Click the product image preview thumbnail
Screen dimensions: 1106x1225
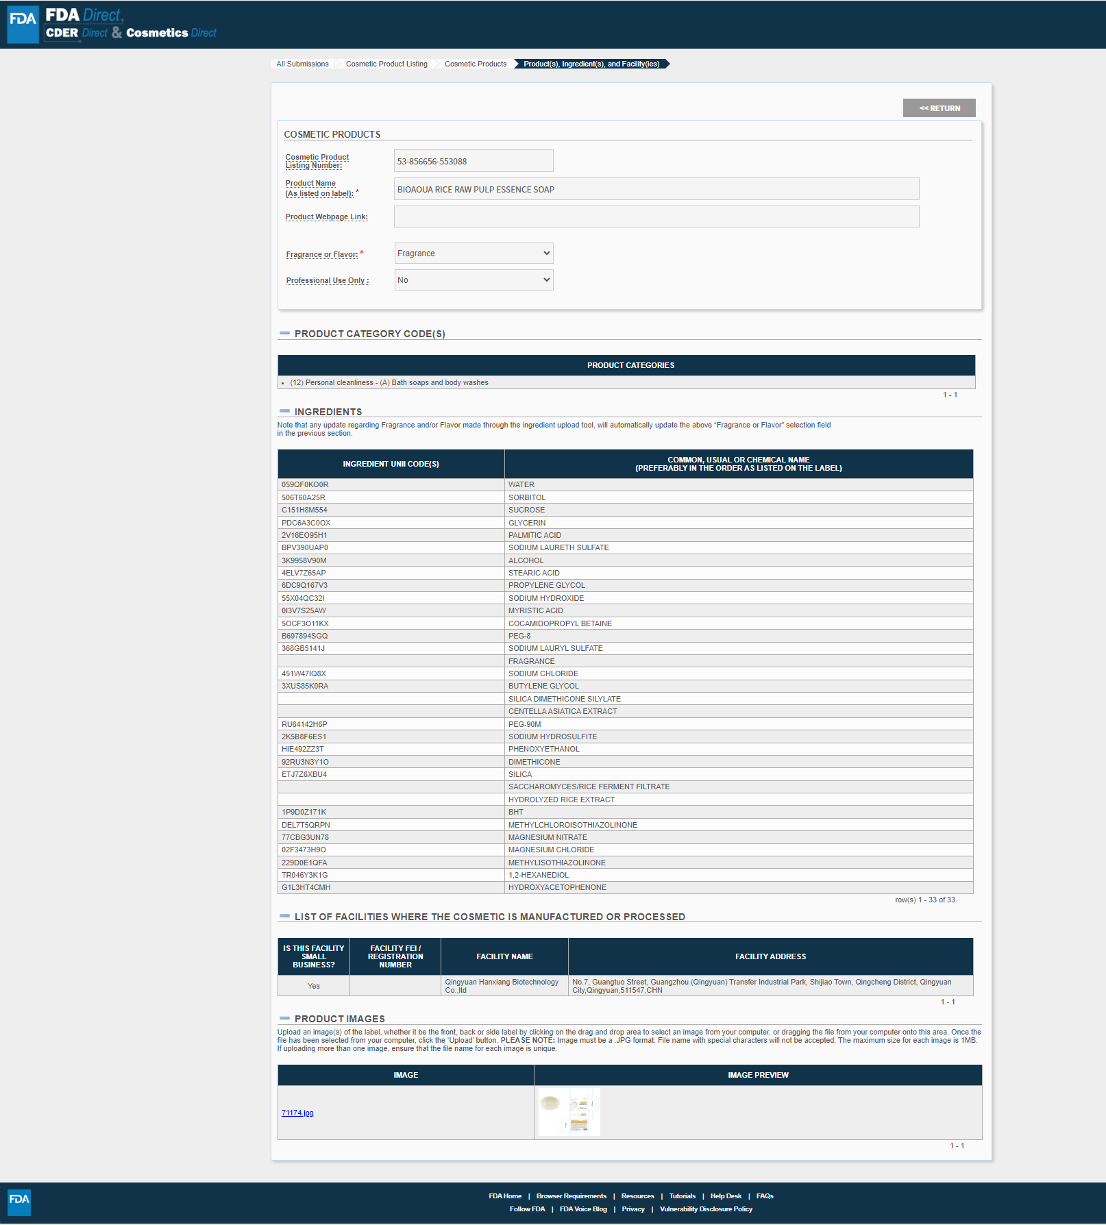coord(569,1112)
